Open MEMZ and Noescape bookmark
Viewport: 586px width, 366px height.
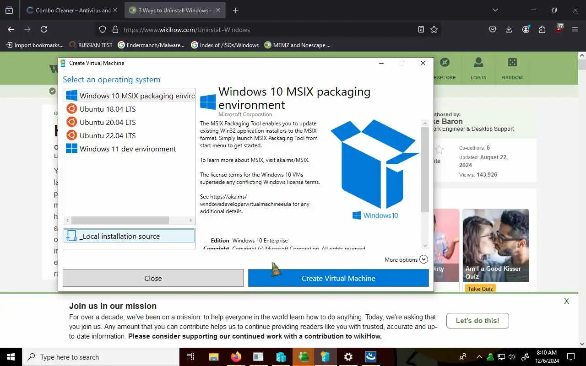[x=298, y=45]
